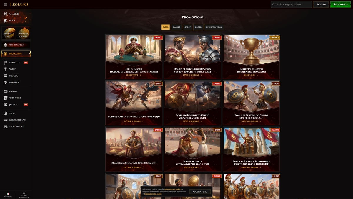353x199 pixels.
Task: Open Livelli VIP diamond item
Action: tap(14, 83)
